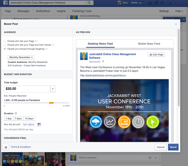Click the camera icon in comment box
The height and width of the screenshot is (166, 188).
coord(150,157)
